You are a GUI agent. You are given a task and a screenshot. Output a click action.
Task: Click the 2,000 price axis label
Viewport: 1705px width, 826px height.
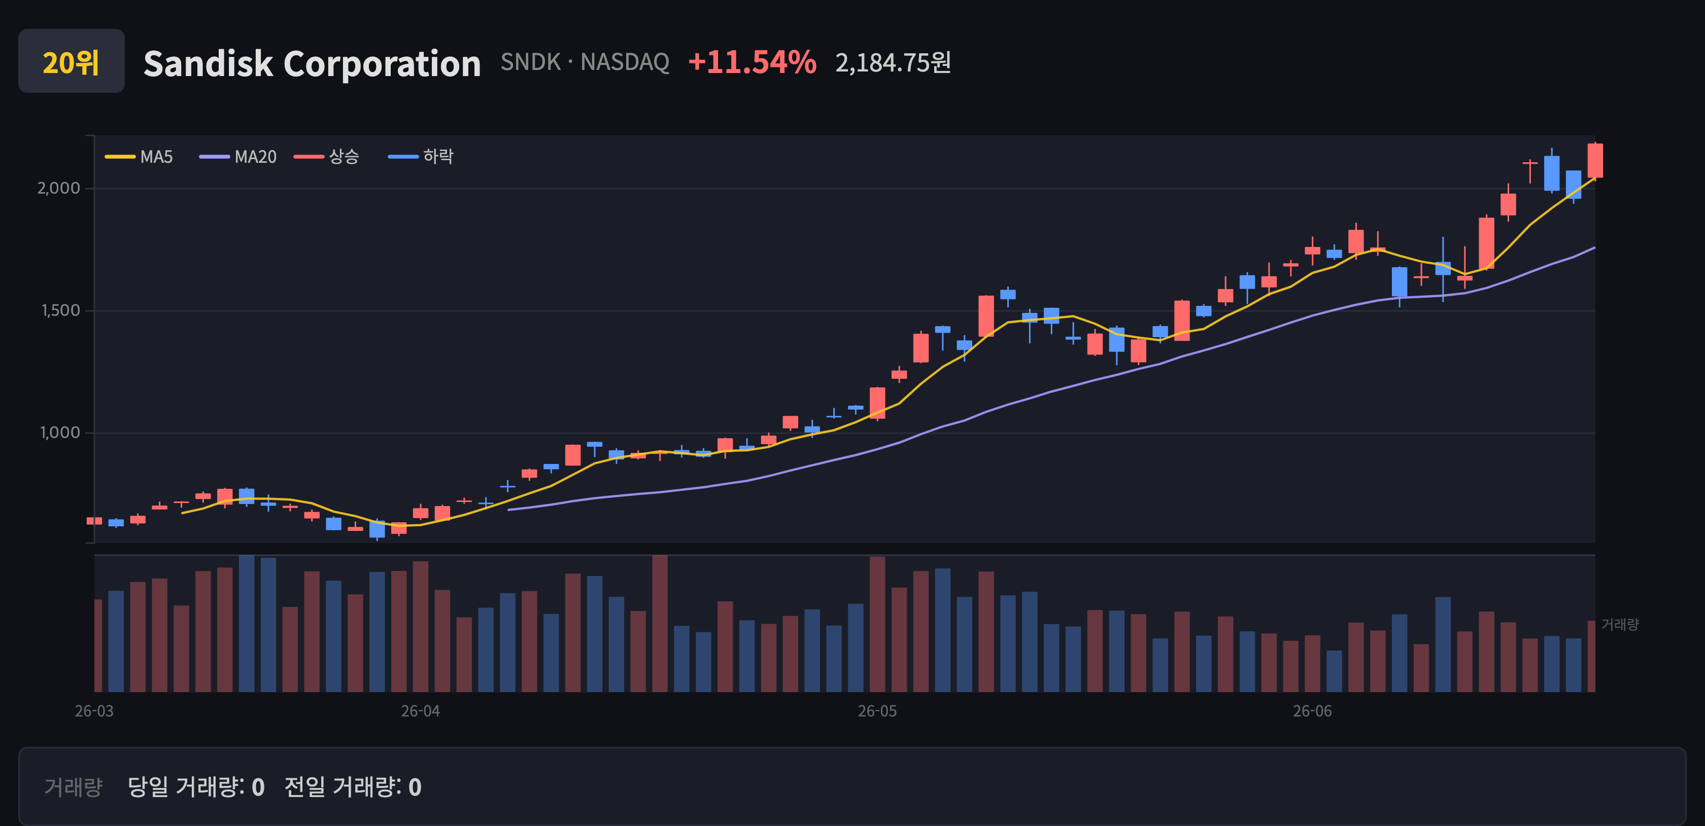(x=58, y=189)
